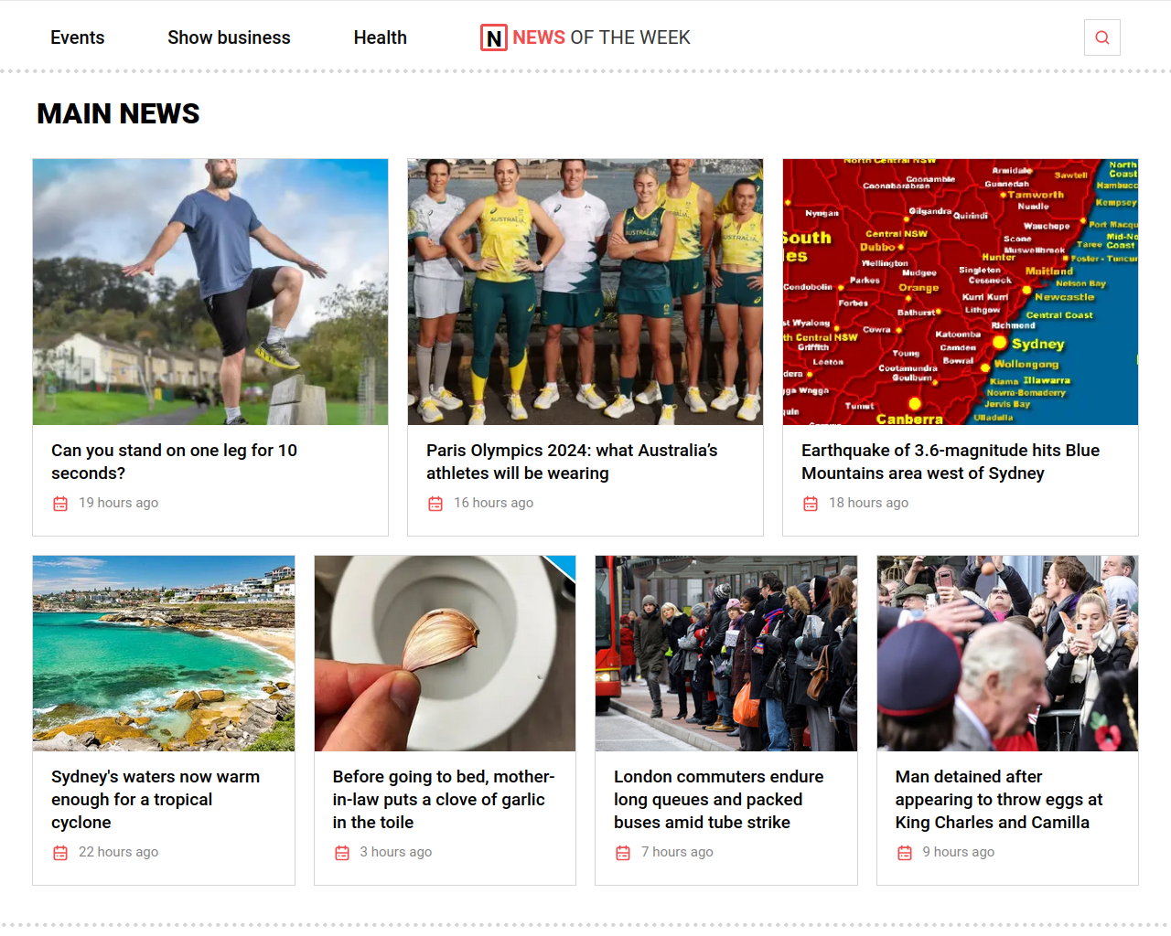Click calendar icon beside 3 hours ago

342,853
